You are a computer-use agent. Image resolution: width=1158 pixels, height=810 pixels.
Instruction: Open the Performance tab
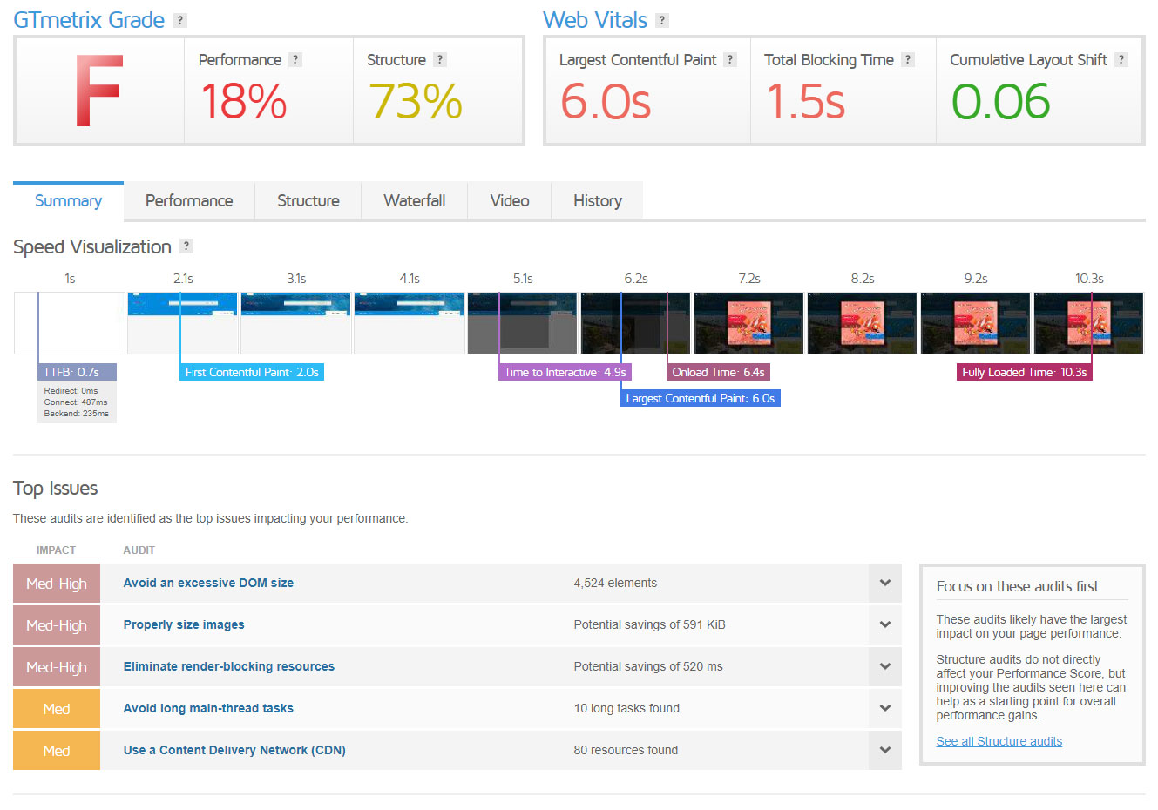click(x=189, y=201)
